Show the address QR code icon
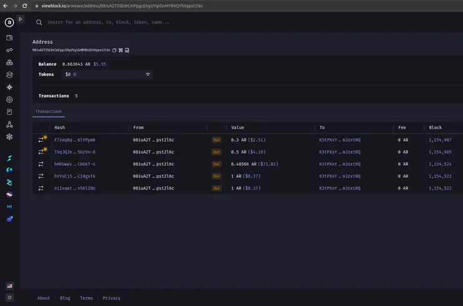463x306 pixels. click(x=121, y=50)
